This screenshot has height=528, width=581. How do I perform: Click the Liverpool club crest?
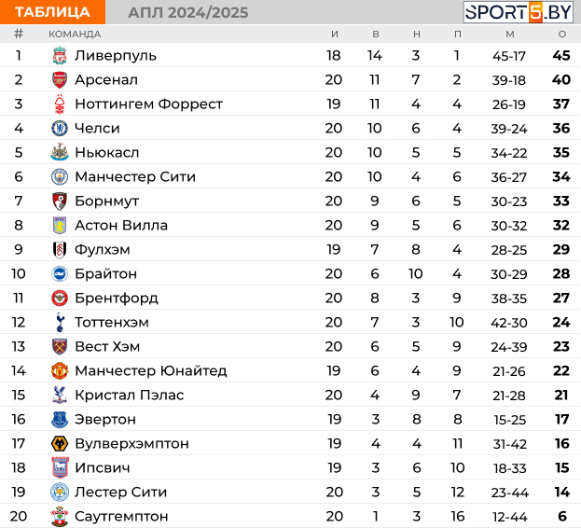pyautogui.click(x=60, y=56)
